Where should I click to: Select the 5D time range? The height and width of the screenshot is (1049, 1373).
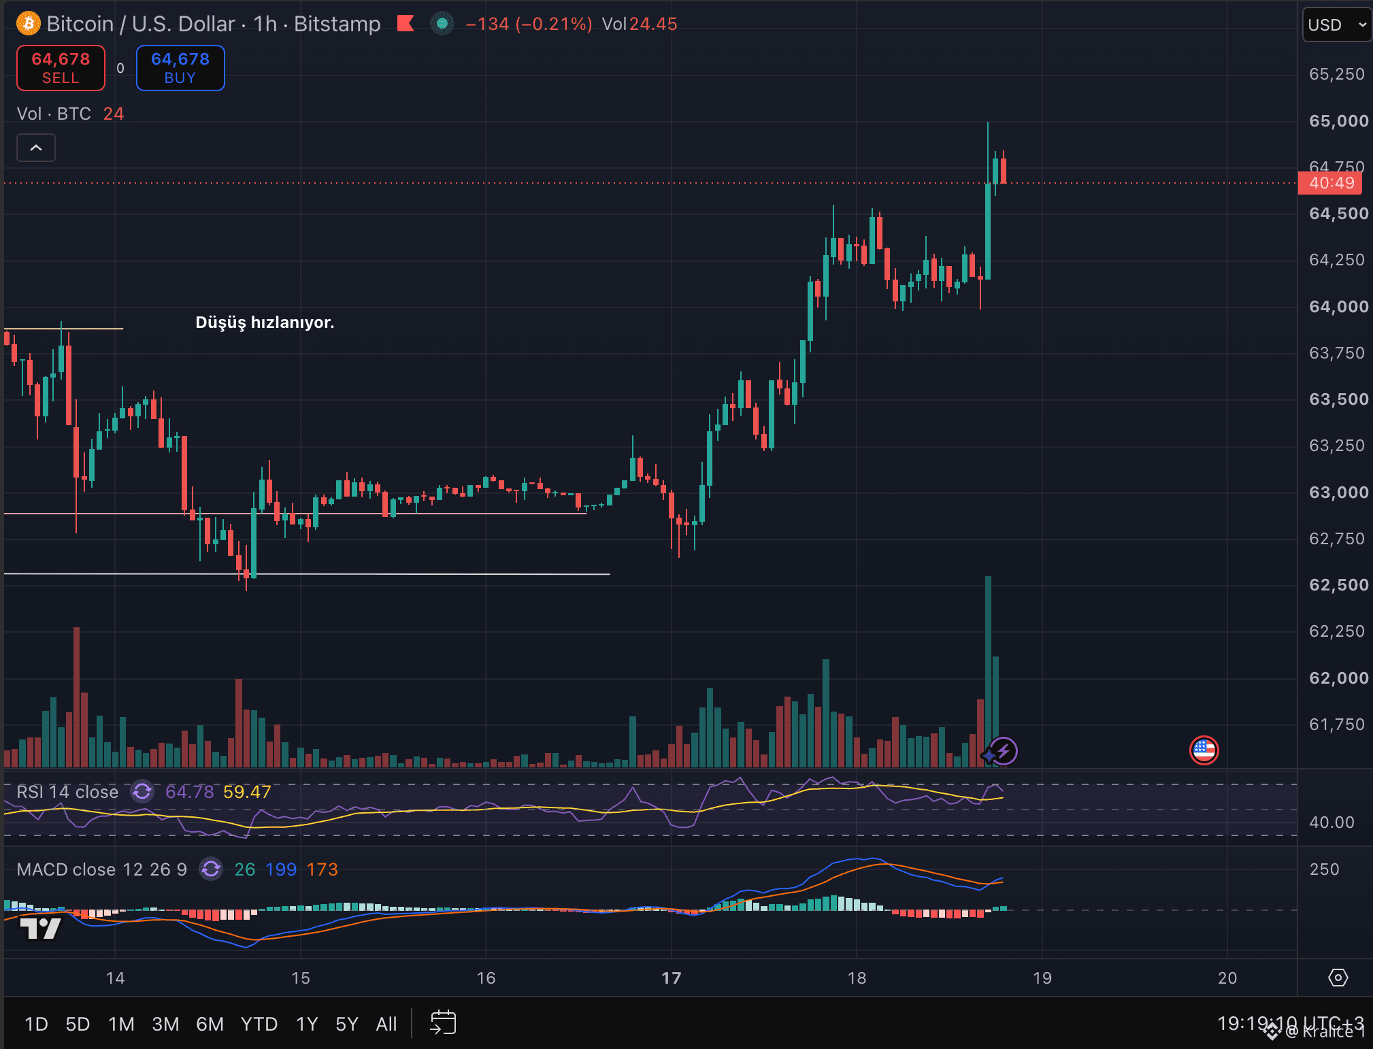pos(78,1024)
